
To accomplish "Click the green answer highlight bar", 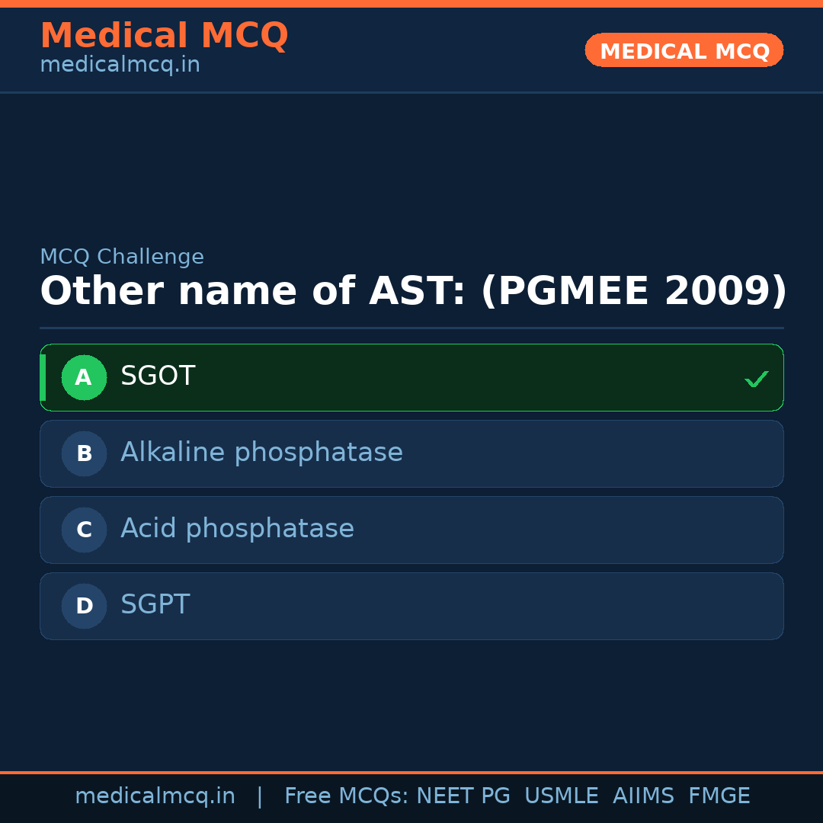I will pyautogui.click(x=43, y=377).
